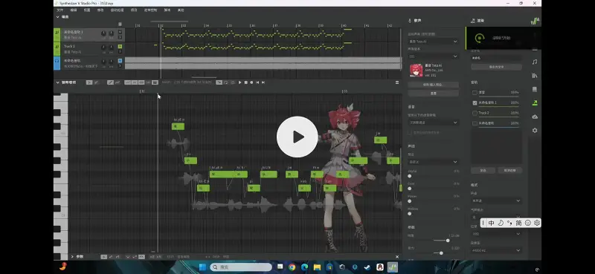Viewport: 595px width, 274px height.
Task: Toggle solo on the first vocal track
Action: 120,37
